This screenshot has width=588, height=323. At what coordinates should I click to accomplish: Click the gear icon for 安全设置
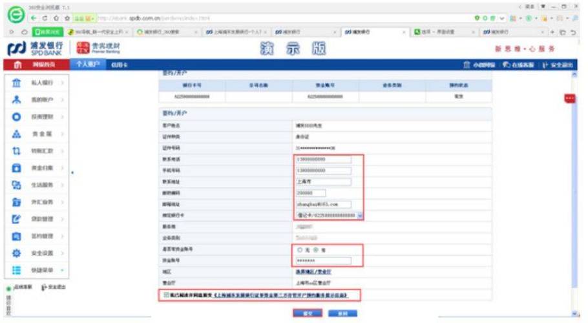click(x=16, y=253)
